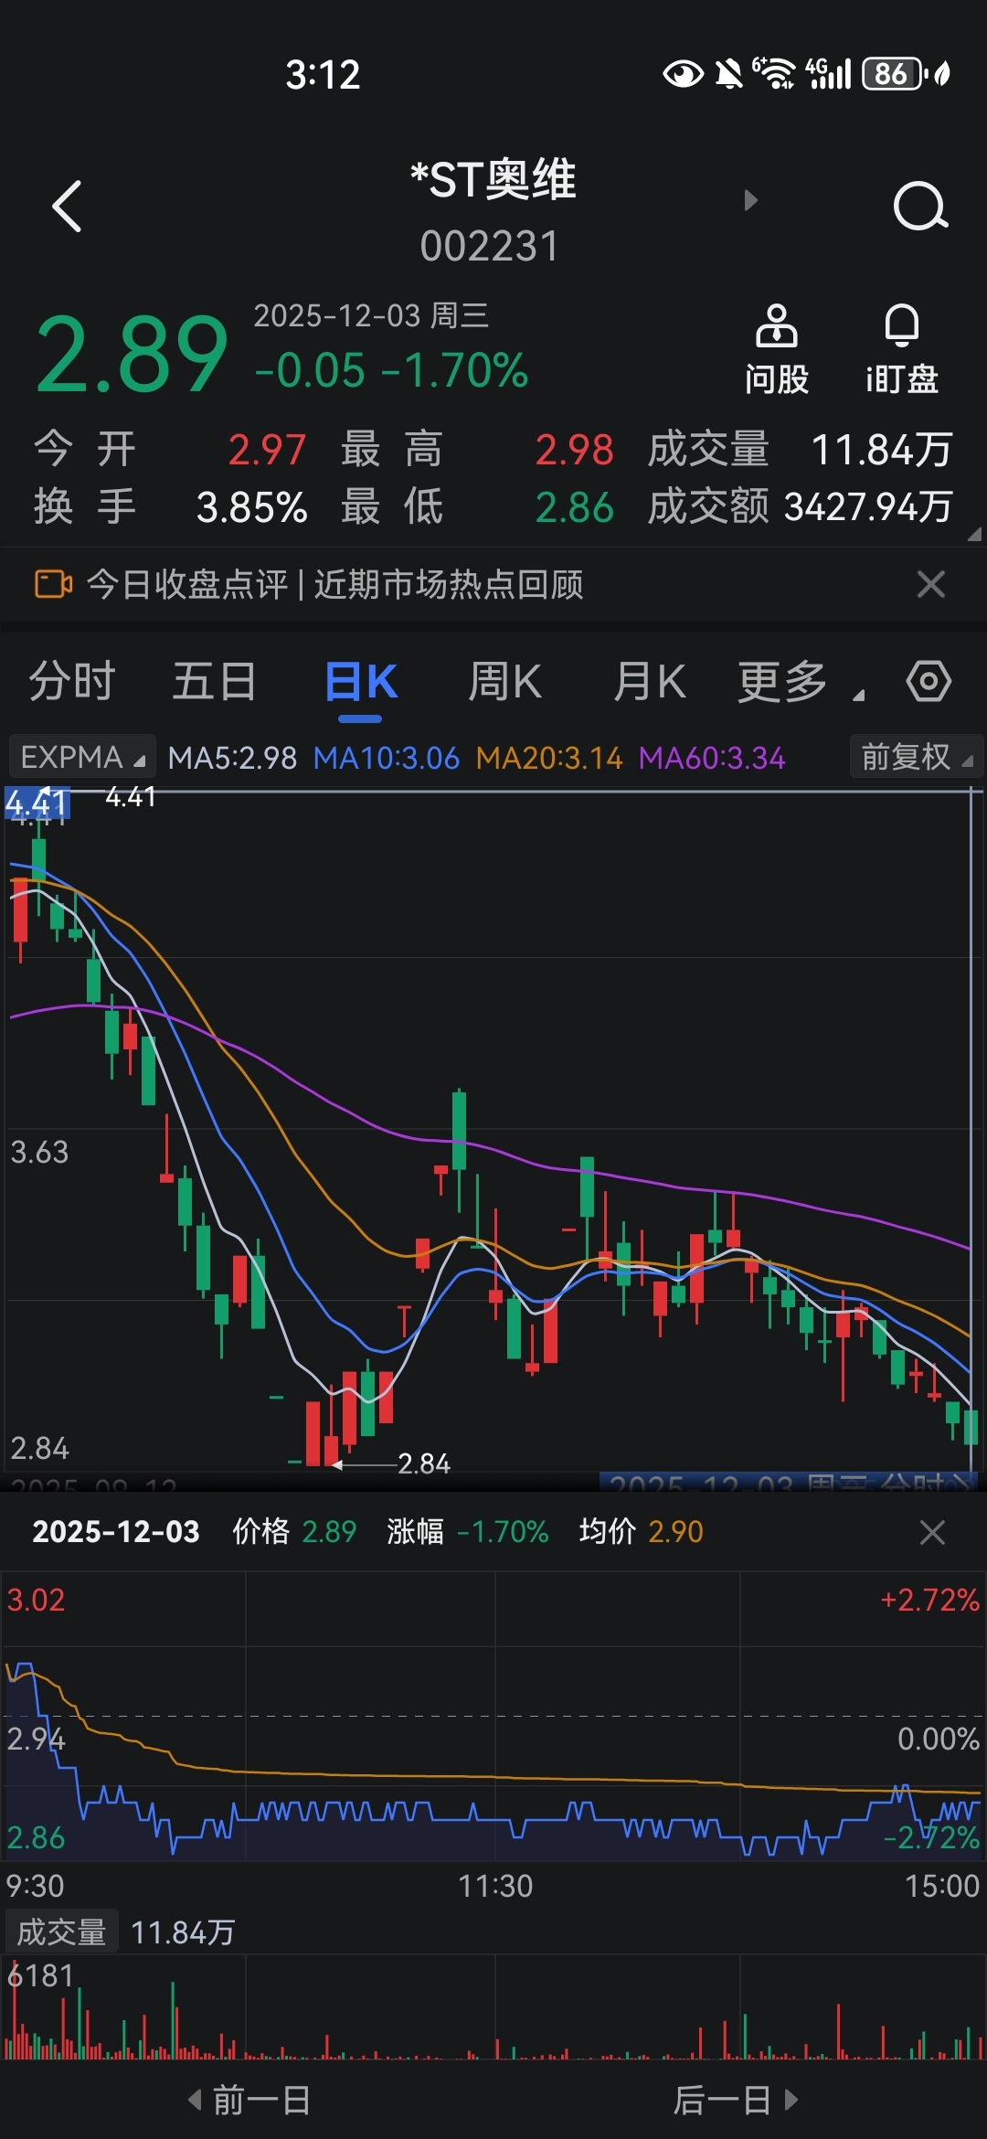Image resolution: width=987 pixels, height=2139 pixels.
Task: Dismiss the 今日收盘点评 banner
Action: tap(930, 584)
